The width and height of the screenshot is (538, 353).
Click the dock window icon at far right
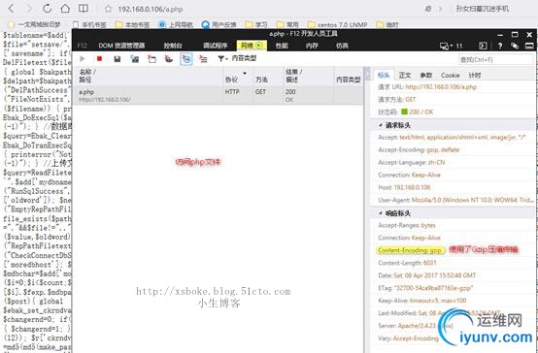(529, 46)
